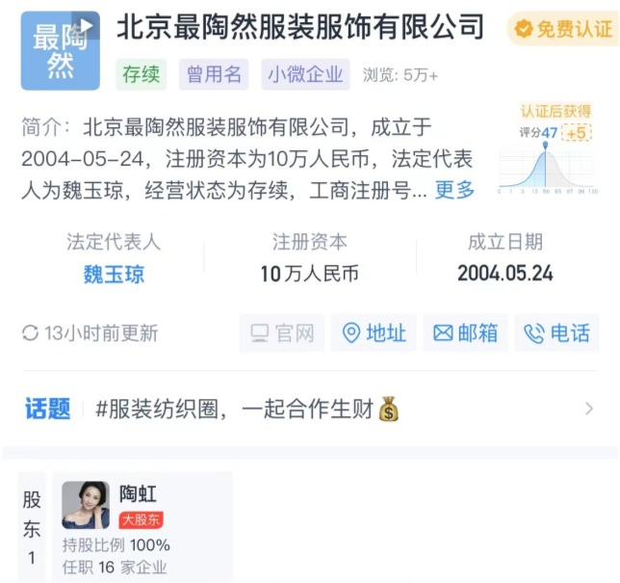Click the money bag emoji in topic
Screen dimensions: 620x583
pyautogui.click(x=389, y=409)
